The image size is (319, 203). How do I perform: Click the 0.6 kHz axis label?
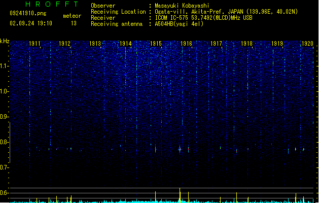click(4, 193)
